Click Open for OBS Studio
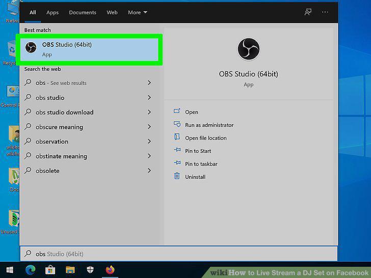The image size is (371, 278). pyautogui.click(x=192, y=112)
